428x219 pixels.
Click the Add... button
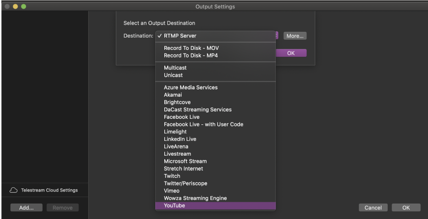tap(26, 207)
